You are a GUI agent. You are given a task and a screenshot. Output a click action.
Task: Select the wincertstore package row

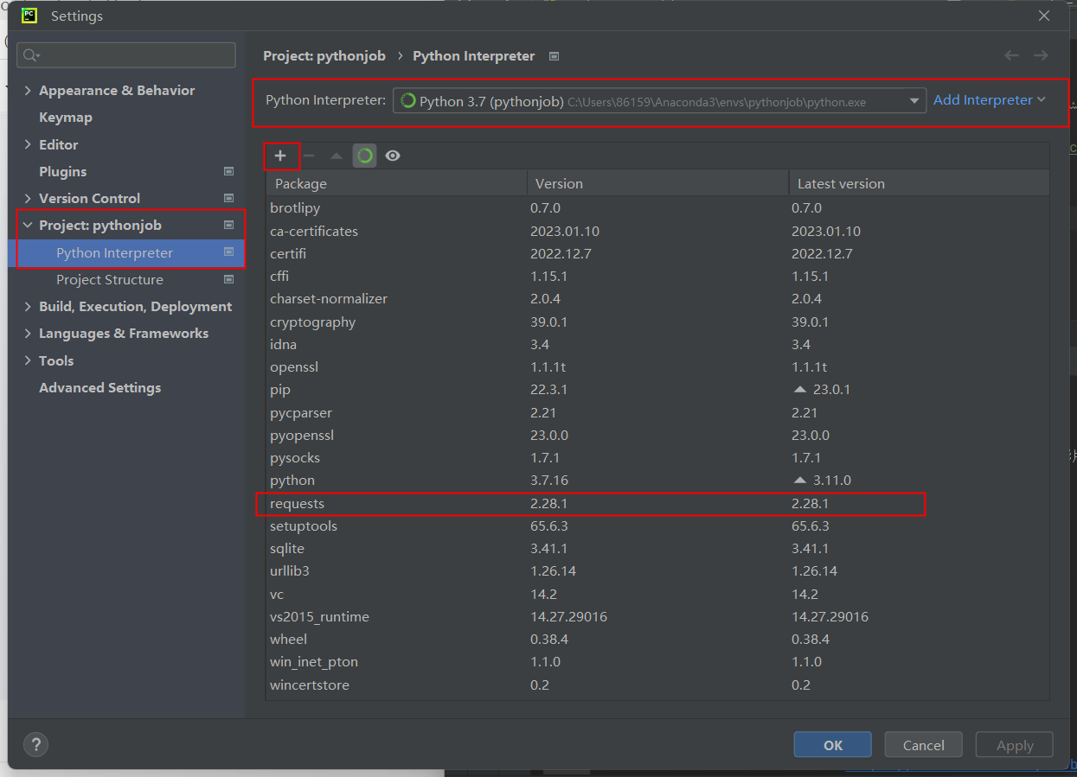click(x=657, y=685)
